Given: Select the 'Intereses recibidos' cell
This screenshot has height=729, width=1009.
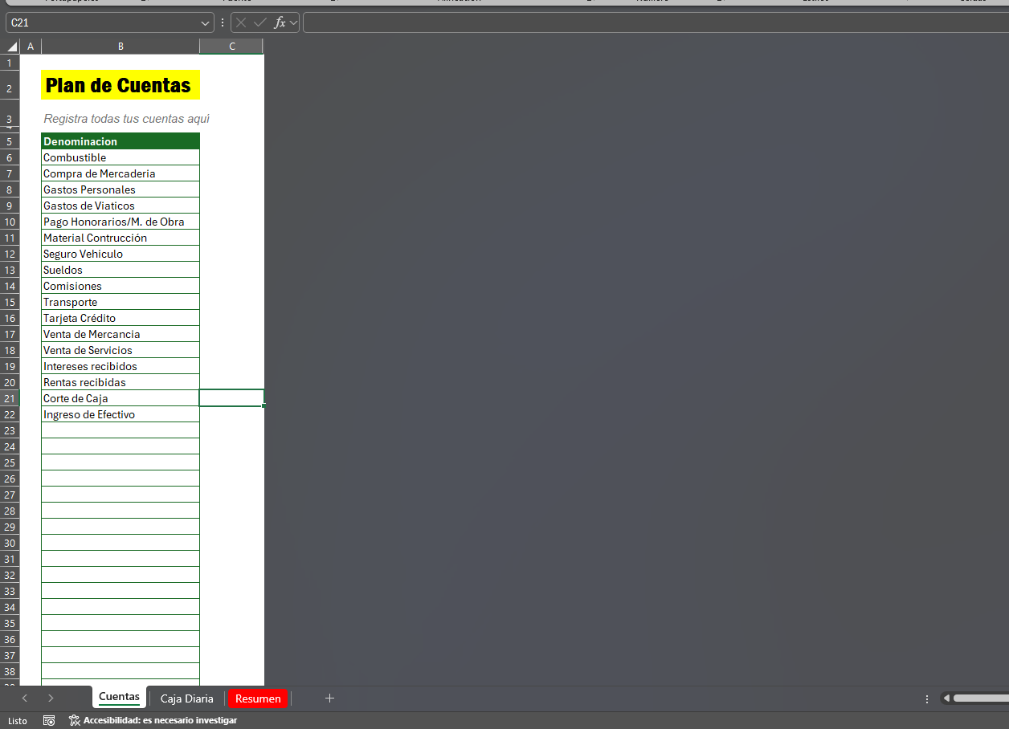Looking at the screenshot, I should tap(121, 366).
